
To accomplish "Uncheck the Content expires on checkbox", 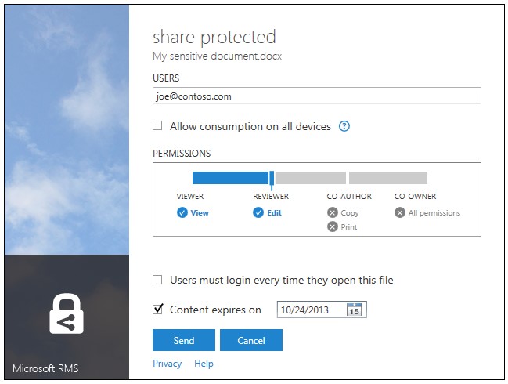I will [x=157, y=310].
